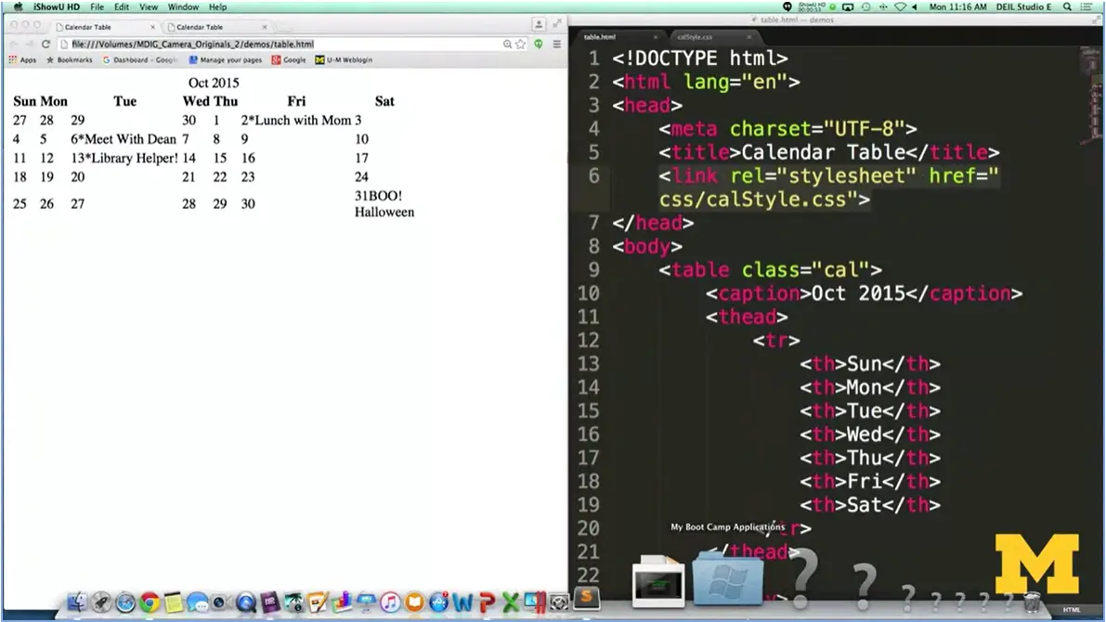The width and height of the screenshot is (1106, 622).
Task: Bookmark this page with the star icon
Action: (521, 44)
